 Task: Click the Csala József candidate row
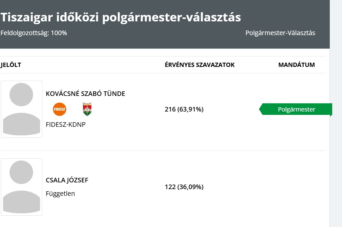coord(163,187)
